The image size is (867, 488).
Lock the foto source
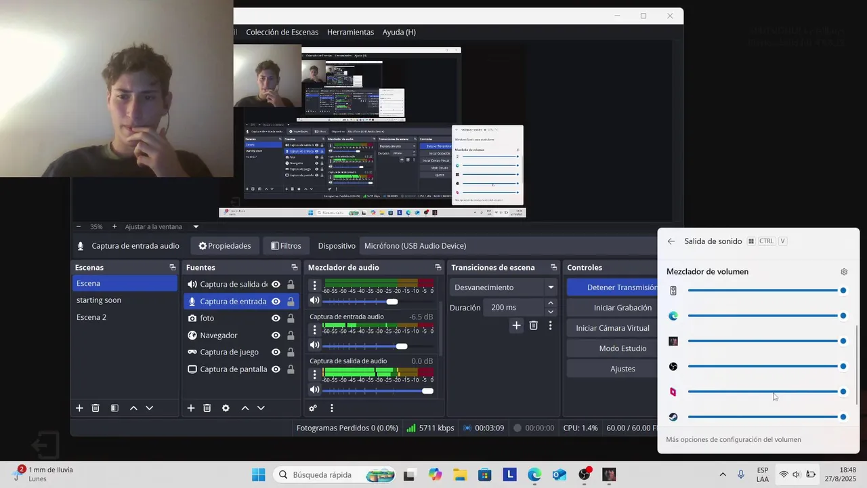[x=291, y=319]
